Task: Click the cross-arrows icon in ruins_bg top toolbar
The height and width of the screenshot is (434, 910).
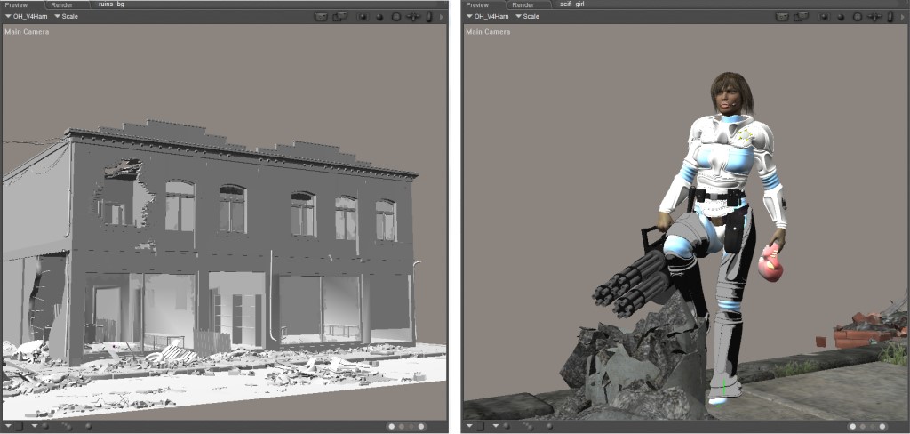Action: coord(413,17)
